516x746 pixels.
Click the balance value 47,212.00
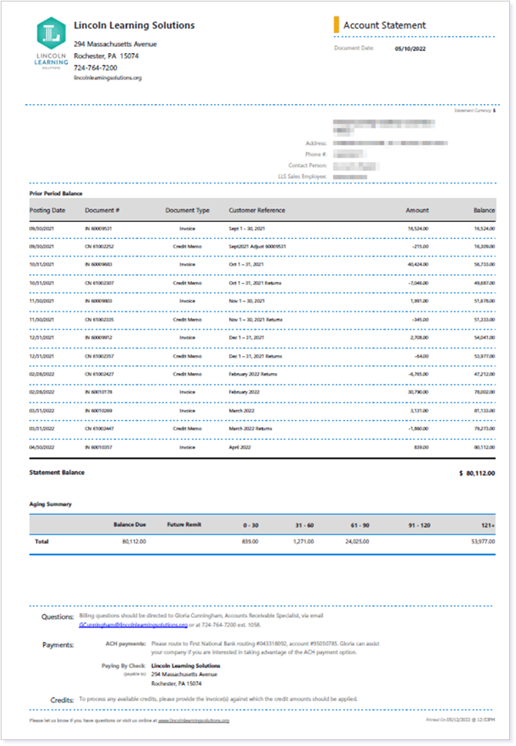click(484, 375)
